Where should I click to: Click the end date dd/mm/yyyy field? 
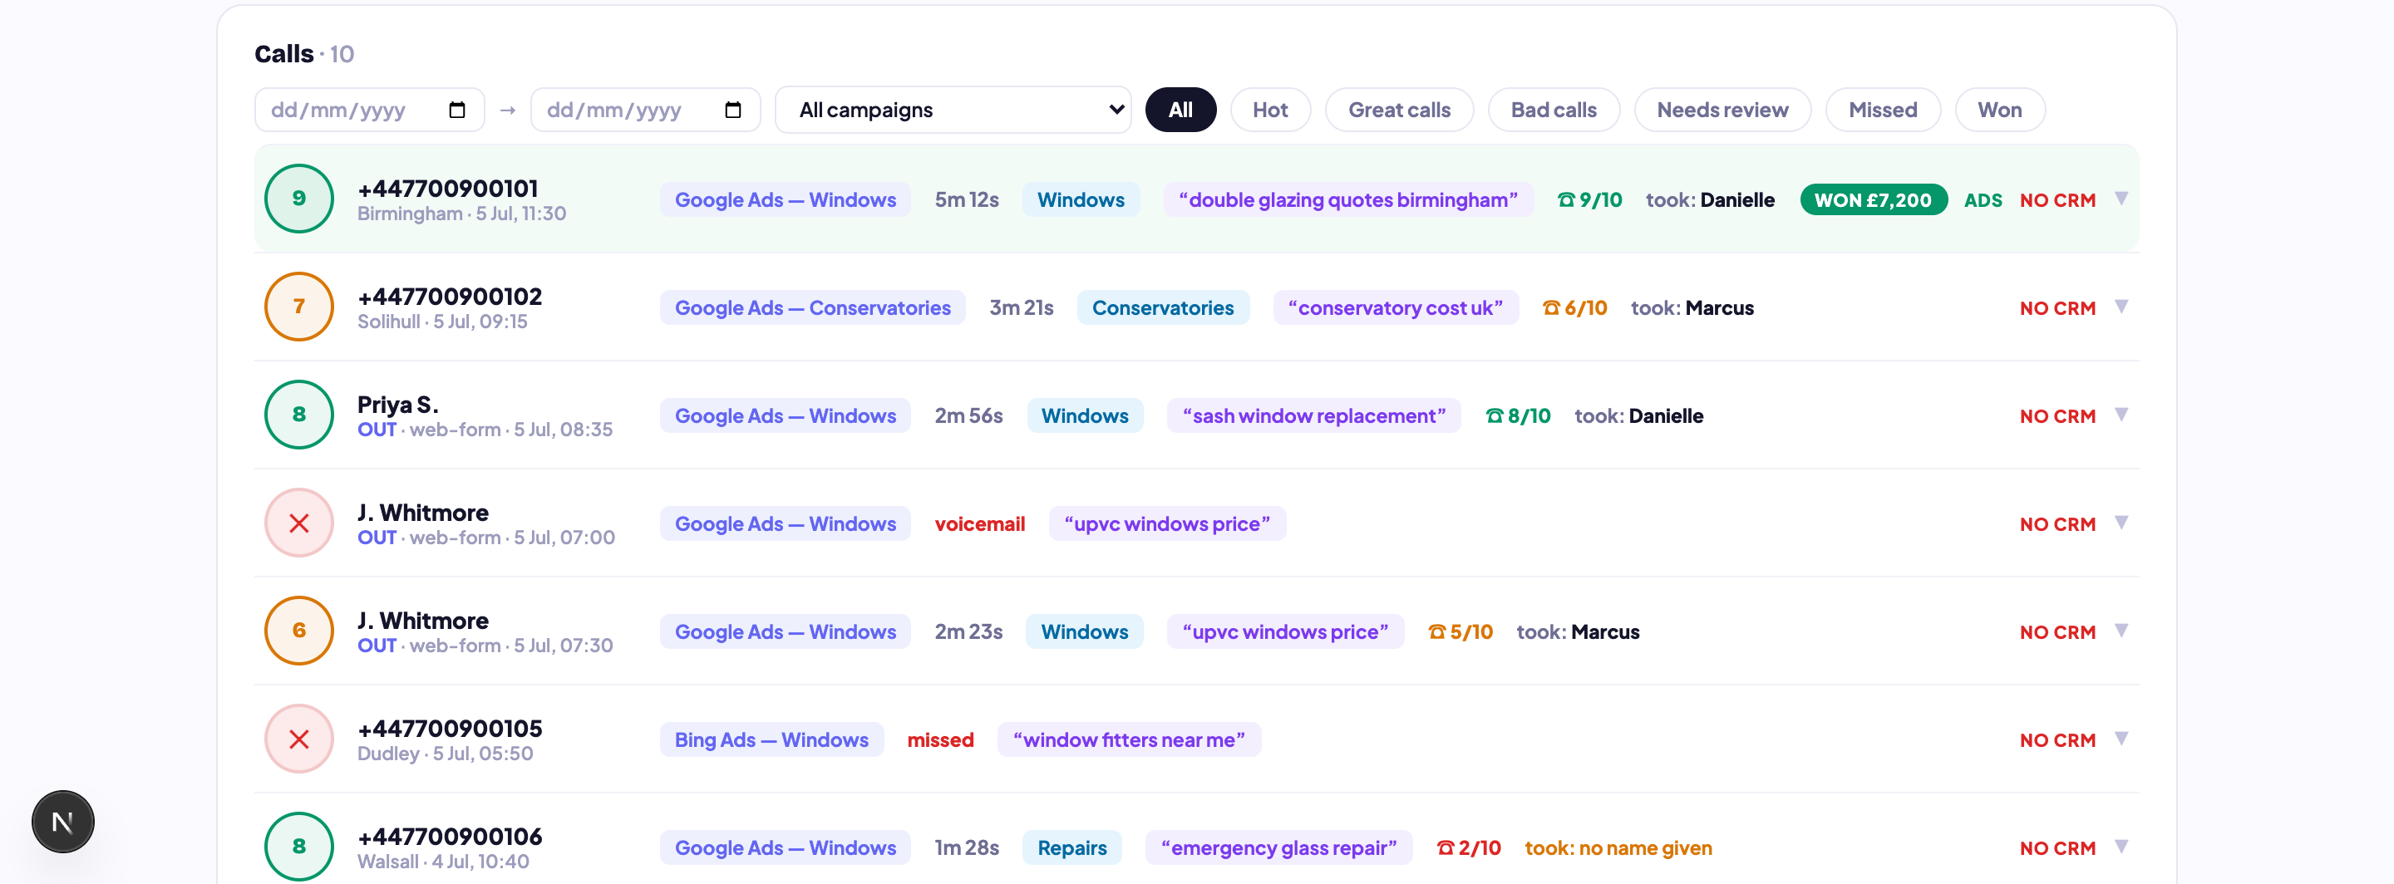(645, 110)
